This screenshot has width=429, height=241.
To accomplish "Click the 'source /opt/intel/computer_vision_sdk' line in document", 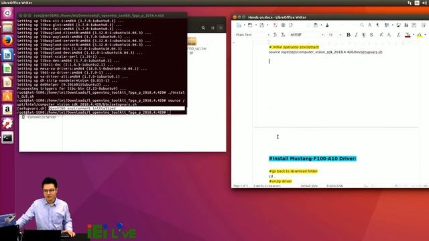I will 326,52.
